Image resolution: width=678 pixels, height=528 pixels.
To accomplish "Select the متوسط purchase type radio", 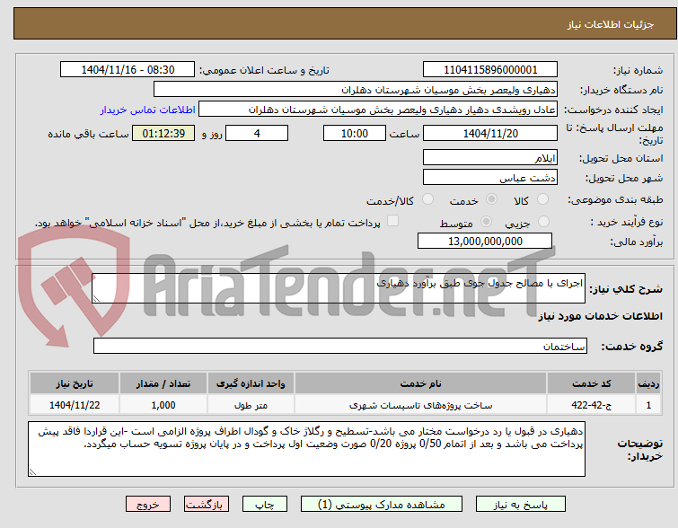I will (486, 222).
